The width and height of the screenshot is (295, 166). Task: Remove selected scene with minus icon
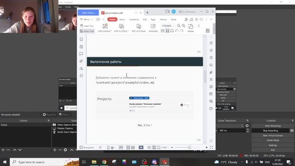click(x=8, y=150)
